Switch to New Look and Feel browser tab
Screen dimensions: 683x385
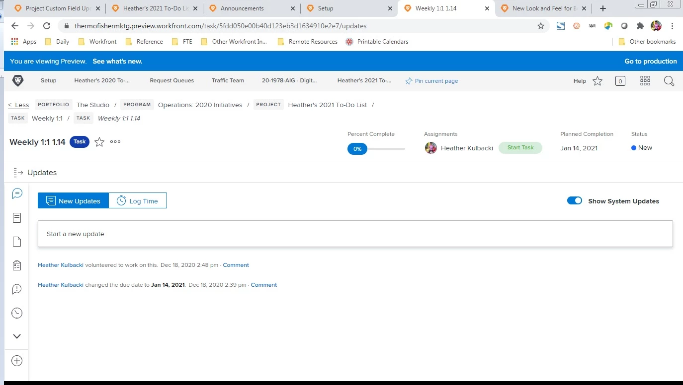(x=544, y=8)
